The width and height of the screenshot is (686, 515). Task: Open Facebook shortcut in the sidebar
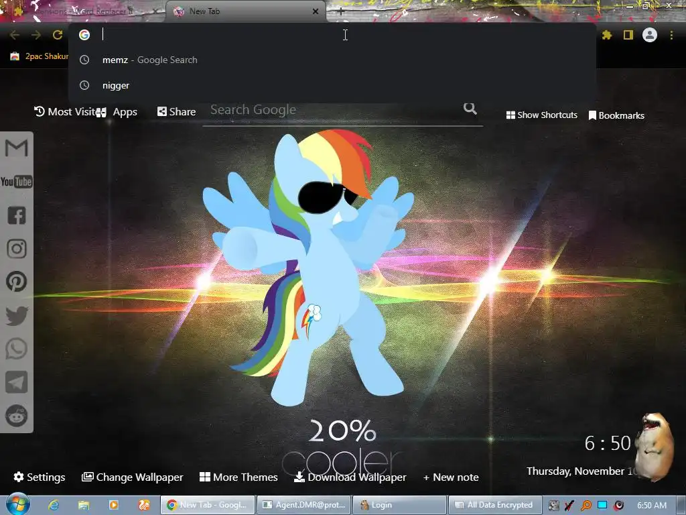[17, 215]
